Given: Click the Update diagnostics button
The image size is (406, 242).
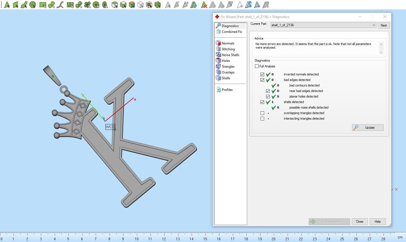Looking at the screenshot, I should pos(368,128).
